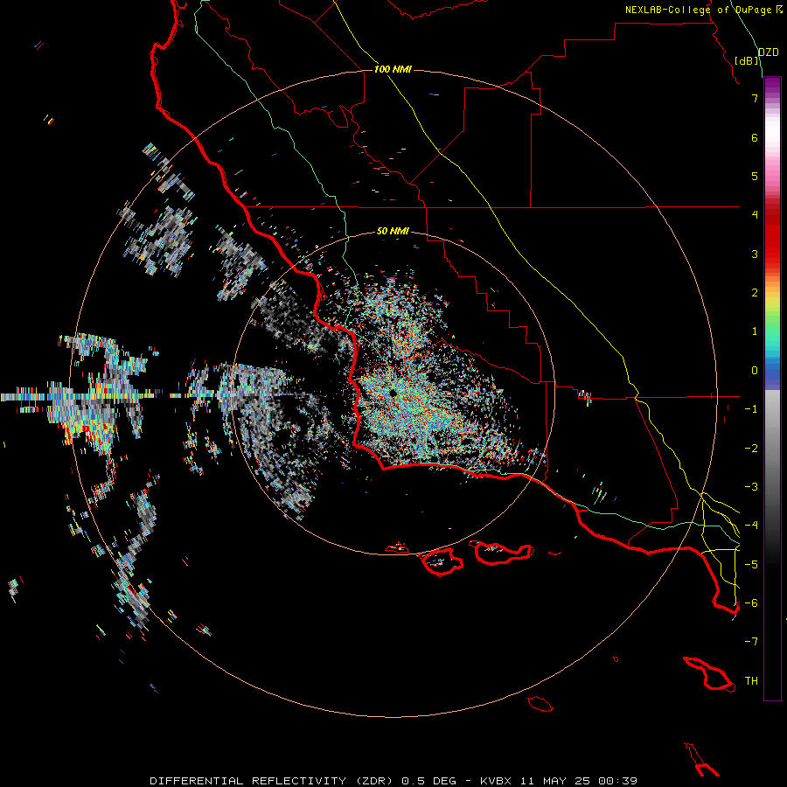
Task: Click the red section of the color bar
Action: [772, 236]
